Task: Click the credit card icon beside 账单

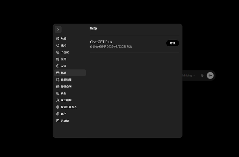Action: 57,73
